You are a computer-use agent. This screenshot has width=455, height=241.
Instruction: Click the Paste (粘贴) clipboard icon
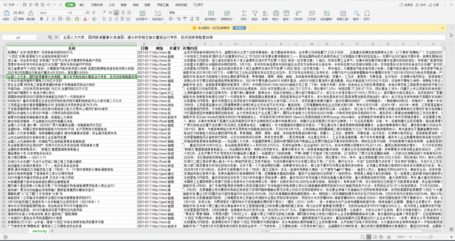click(6, 13)
